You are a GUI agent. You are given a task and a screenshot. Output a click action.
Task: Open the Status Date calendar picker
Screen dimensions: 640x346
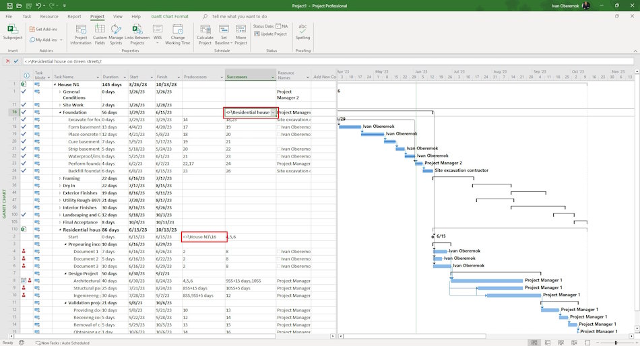click(x=278, y=26)
